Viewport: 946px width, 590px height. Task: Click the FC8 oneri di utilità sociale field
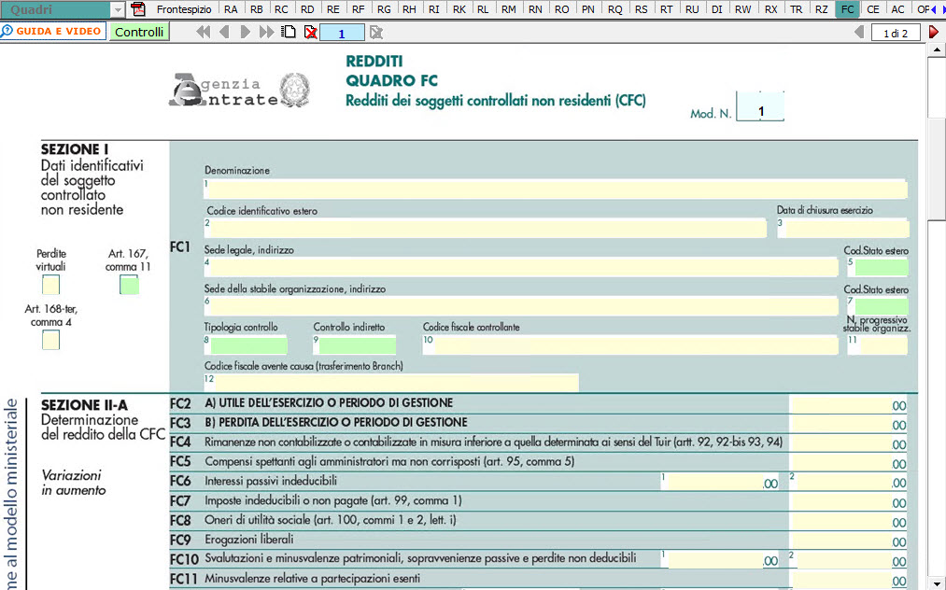pos(848,521)
